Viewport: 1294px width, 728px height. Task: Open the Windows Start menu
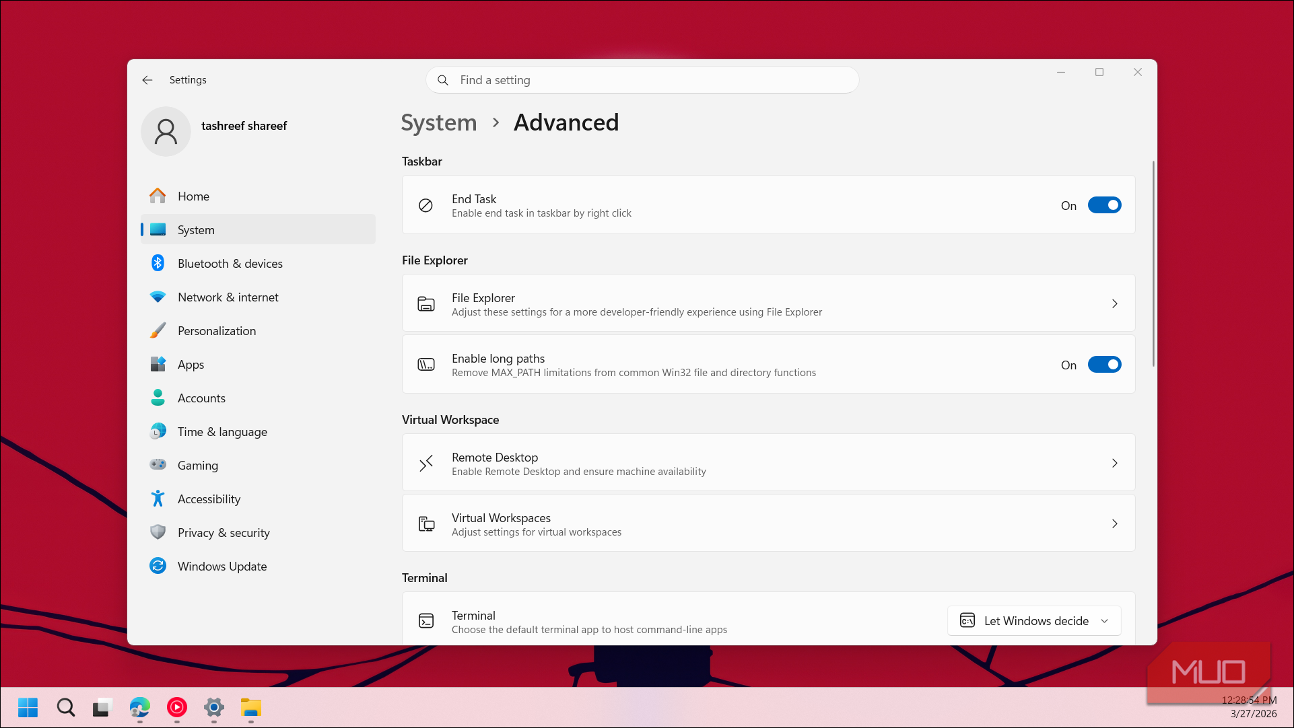pyautogui.click(x=28, y=707)
